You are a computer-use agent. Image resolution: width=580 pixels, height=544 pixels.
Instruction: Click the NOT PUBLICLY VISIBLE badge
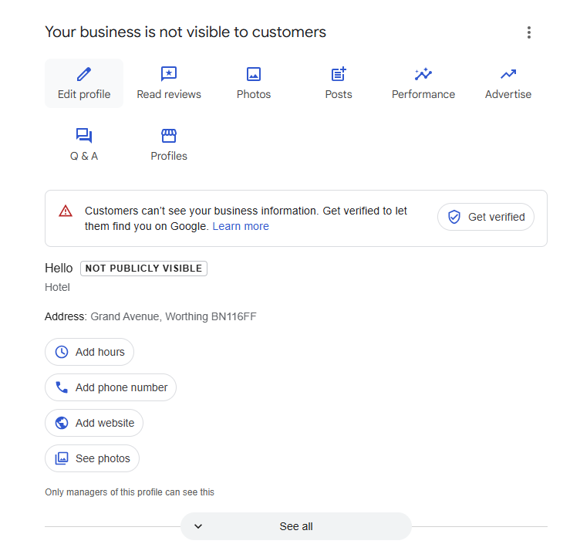coord(143,269)
